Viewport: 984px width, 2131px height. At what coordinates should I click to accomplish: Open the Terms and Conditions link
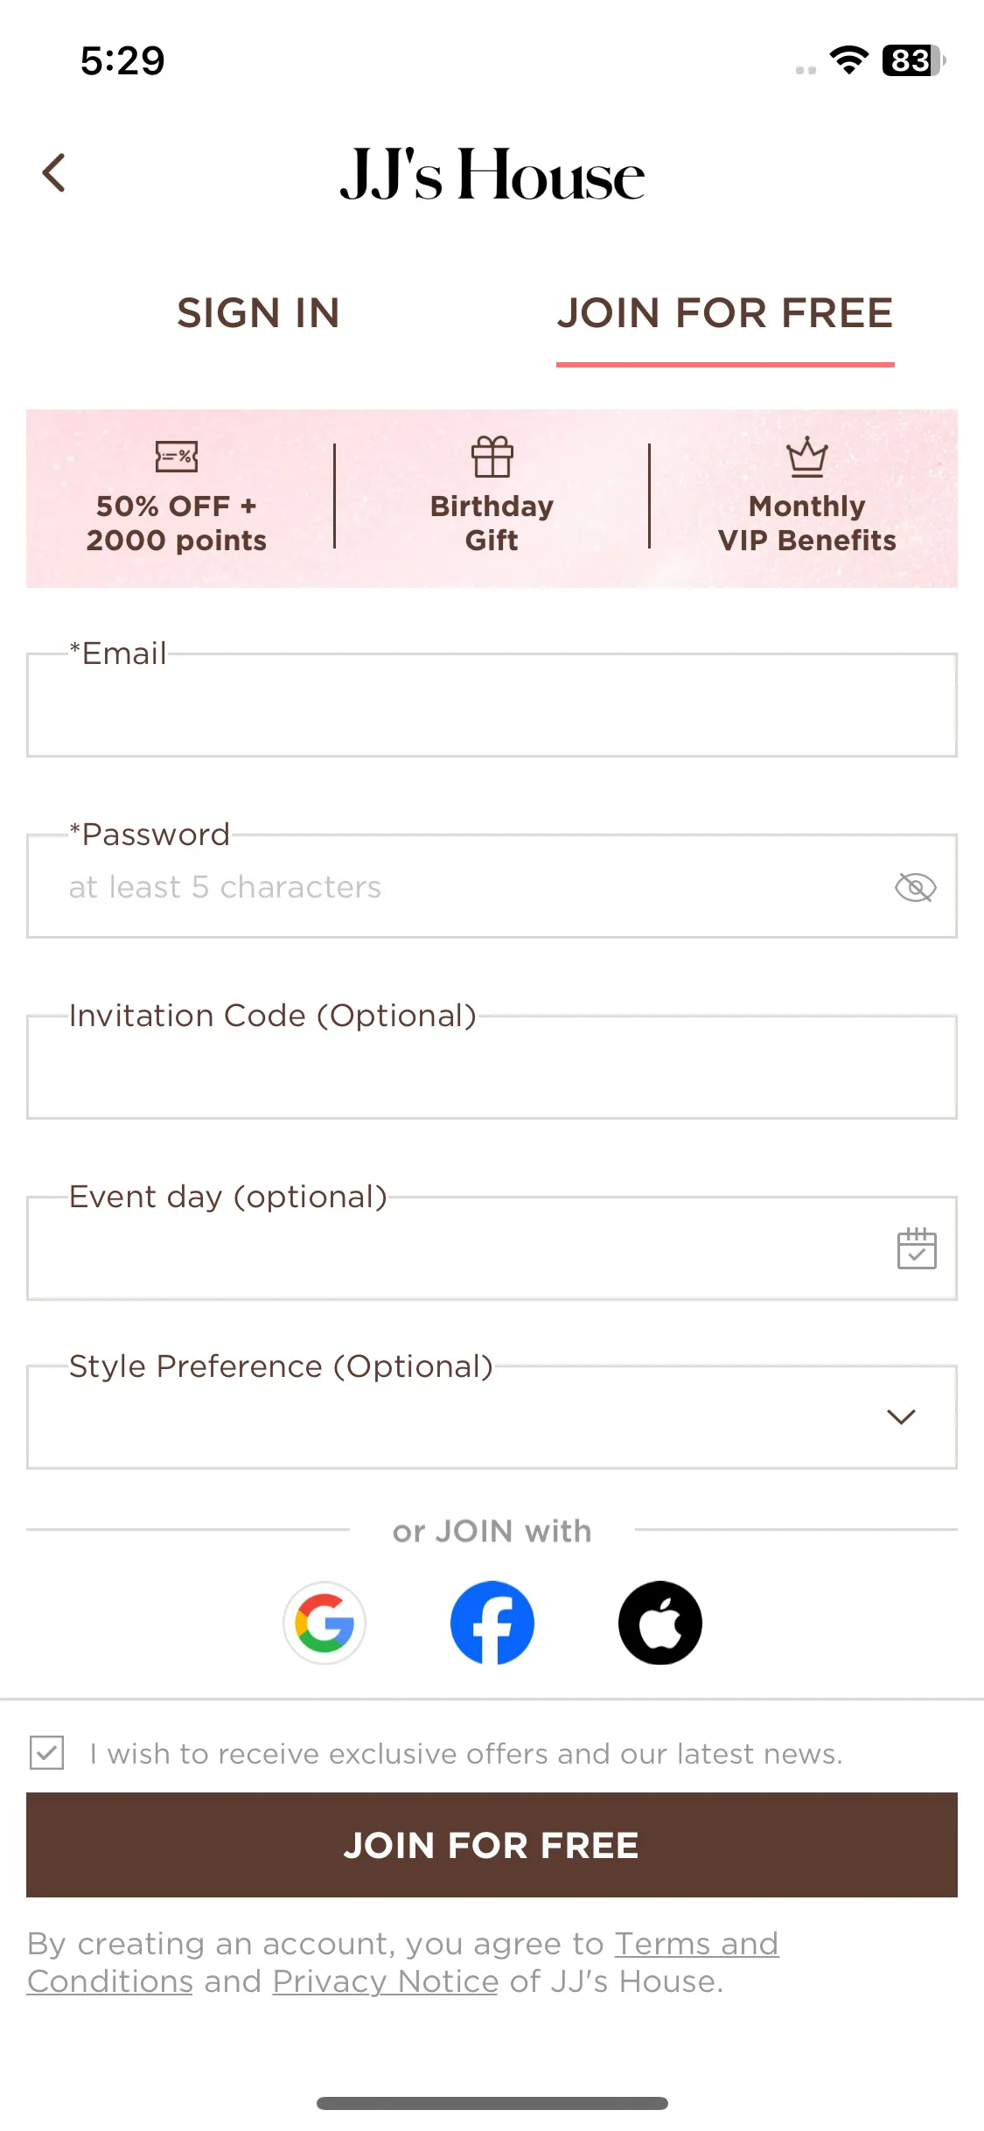pyautogui.click(x=402, y=1962)
